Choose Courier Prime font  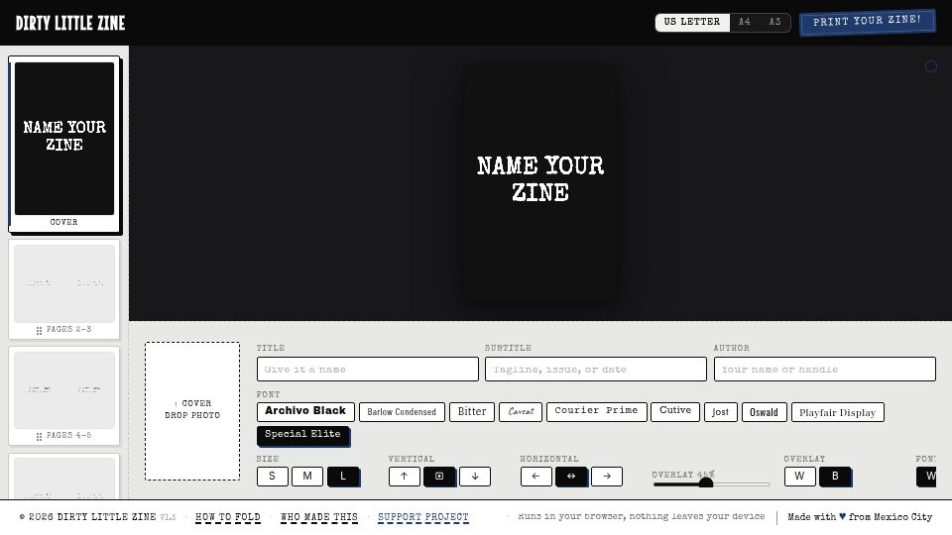click(x=596, y=411)
